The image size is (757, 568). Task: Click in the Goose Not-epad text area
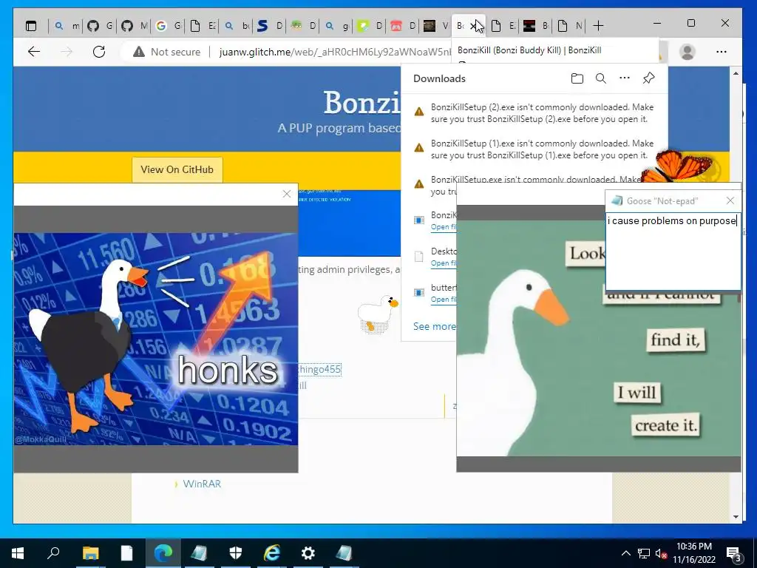coord(673,251)
